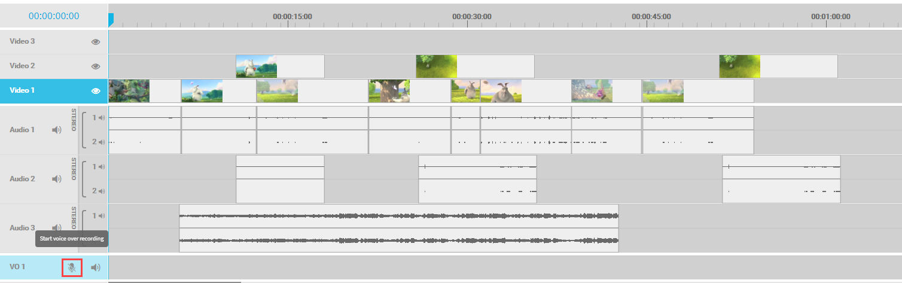
Task: Mute channel 1 of Audio 3
Action: pos(102,216)
